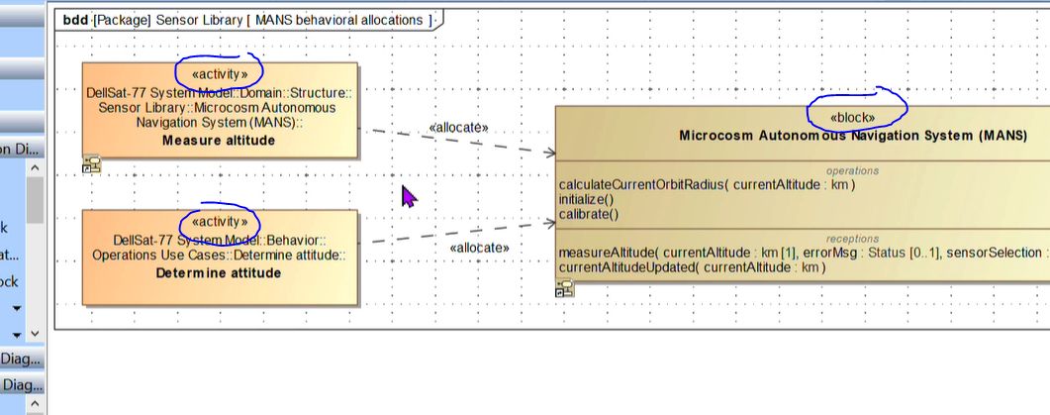Select the Determine attitude activity name
Image resolution: width=1050 pixels, height=415 pixels.
(x=219, y=272)
